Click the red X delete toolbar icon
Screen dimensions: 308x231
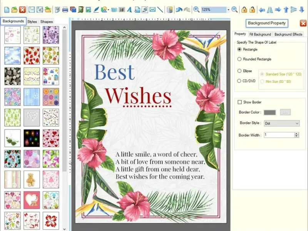22,9
